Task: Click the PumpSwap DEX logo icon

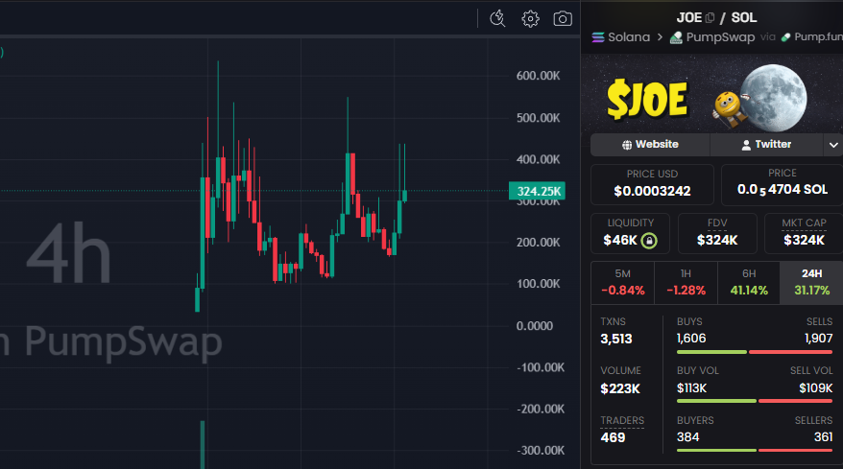Action: (x=676, y=37)
